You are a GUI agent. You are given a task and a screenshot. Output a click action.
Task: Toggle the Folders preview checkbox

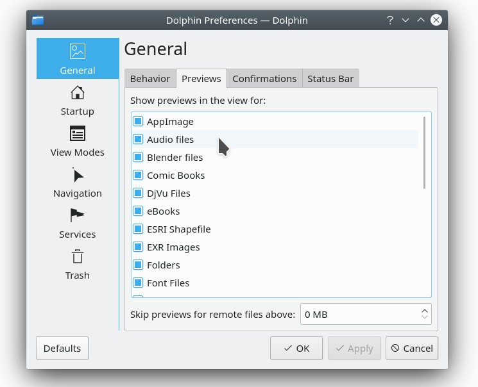coord(138,265)
